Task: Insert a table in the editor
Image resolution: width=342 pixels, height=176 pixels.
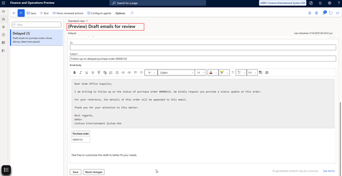Action: [267, 73]
